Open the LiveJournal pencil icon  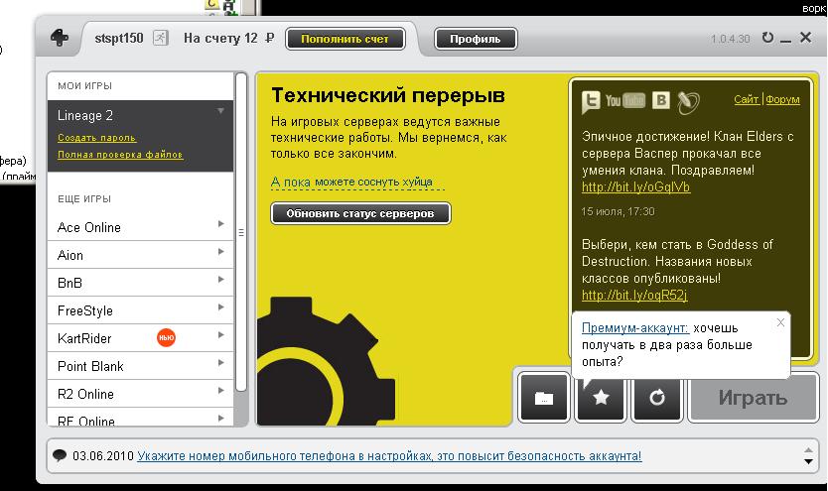click(x=688, y=102)
